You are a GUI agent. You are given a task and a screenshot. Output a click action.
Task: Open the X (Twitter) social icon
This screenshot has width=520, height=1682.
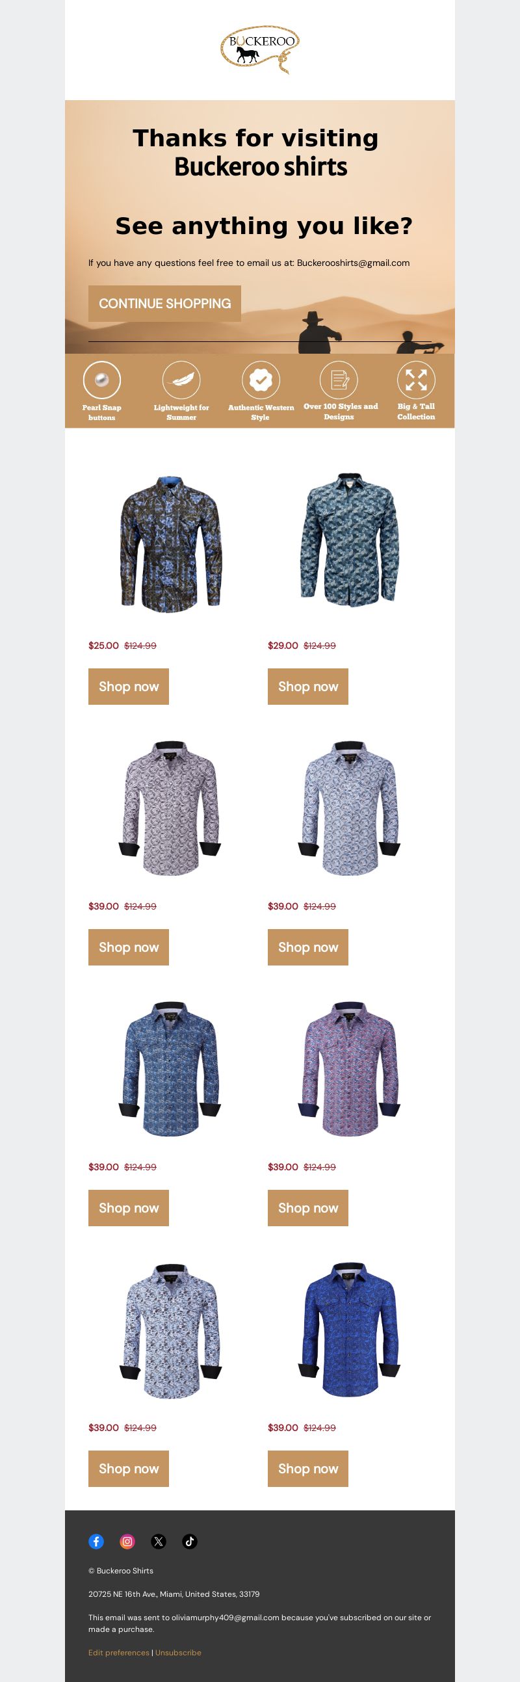(x=159, y=1541)
